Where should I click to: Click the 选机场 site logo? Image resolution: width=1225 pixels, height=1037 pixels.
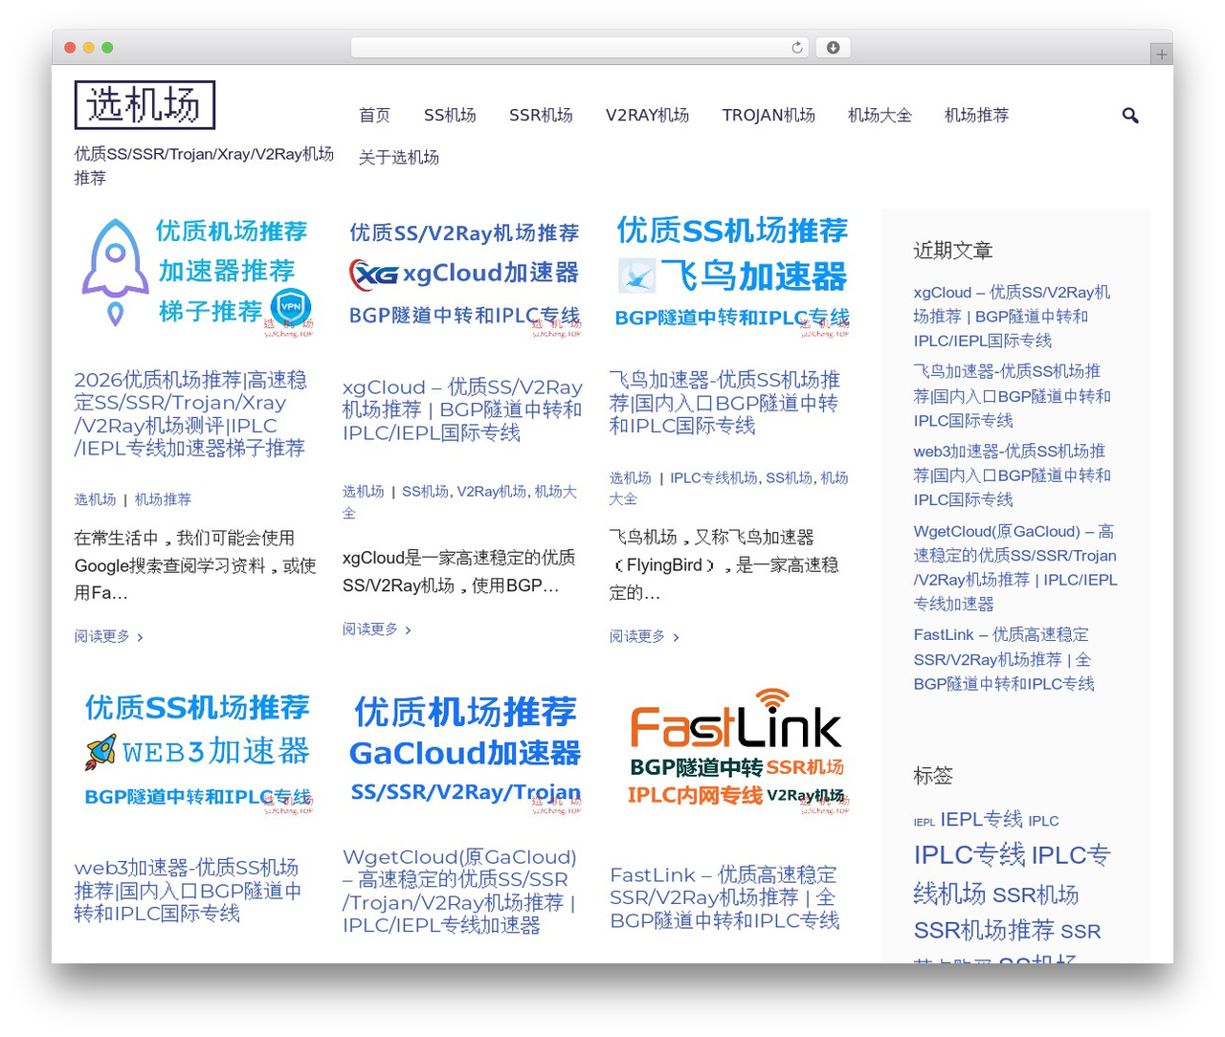click(x=145, y=104)
